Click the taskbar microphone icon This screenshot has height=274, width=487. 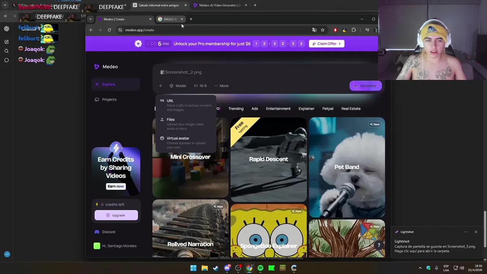436,268
